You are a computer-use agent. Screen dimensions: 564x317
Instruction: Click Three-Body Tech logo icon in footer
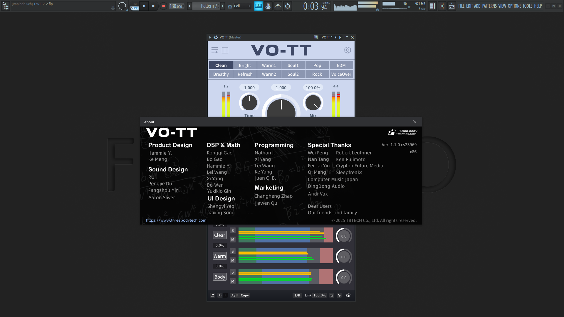[348, 295]
